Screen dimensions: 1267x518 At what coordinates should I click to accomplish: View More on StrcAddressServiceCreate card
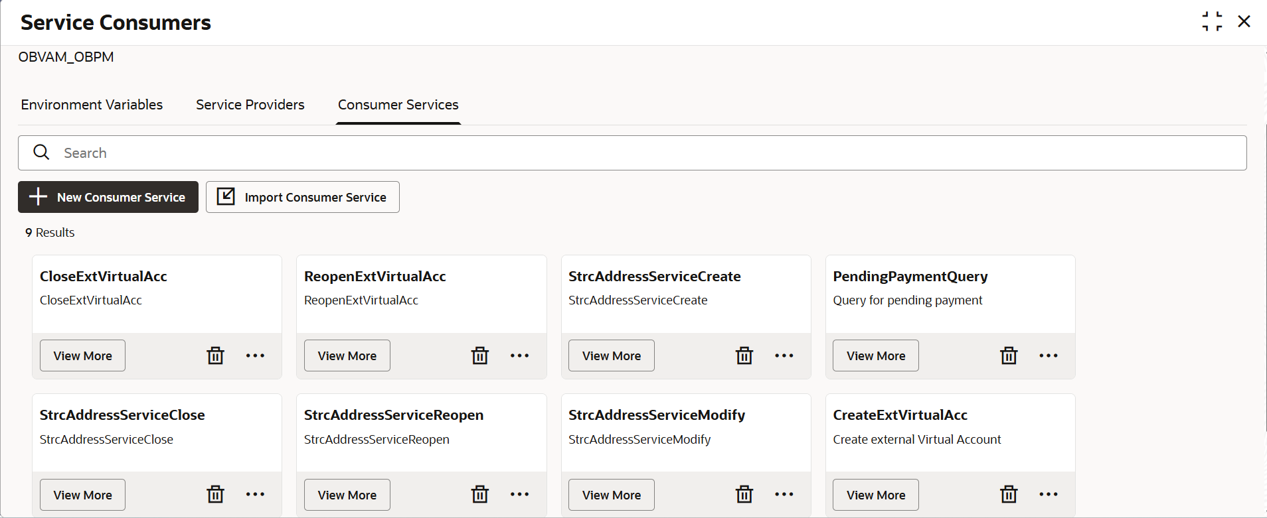tap(612, 356)
